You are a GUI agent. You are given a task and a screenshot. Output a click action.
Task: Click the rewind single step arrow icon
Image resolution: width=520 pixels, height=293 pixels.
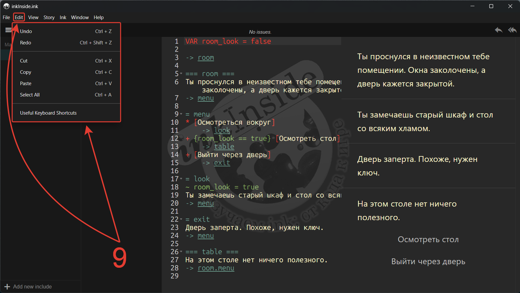pyautogui.click(x=499, y=30)
